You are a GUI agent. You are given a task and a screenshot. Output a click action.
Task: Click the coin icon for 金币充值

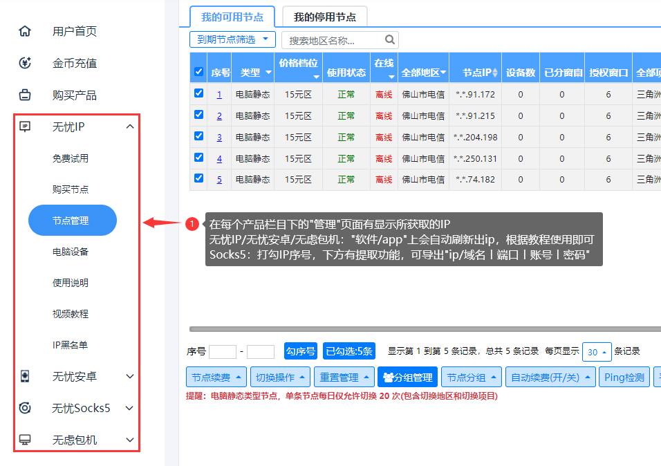(25, 64)
